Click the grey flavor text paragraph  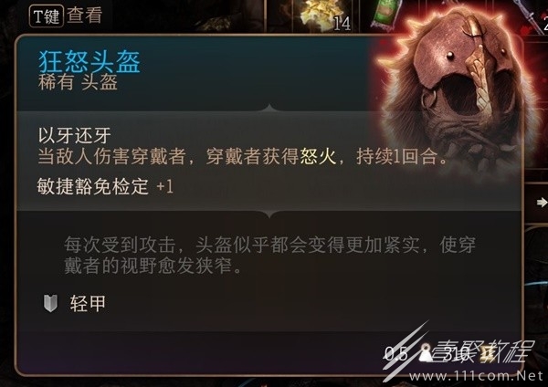(269, 256)
